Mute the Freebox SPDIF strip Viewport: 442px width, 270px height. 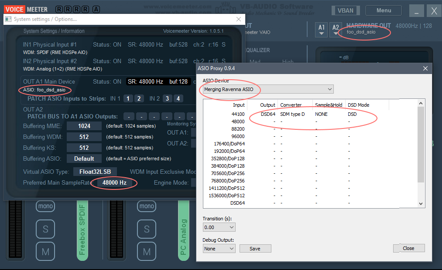[45, 251]
